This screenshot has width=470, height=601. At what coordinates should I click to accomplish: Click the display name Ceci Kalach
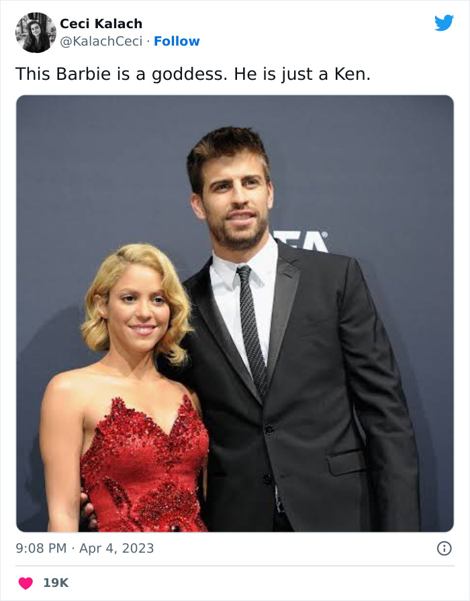101,23
